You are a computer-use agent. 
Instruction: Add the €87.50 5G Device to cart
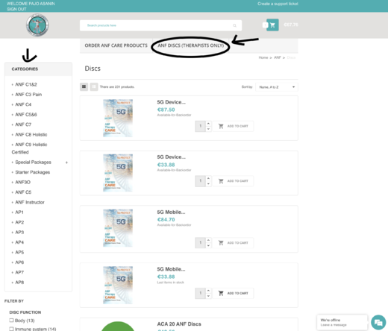click(x=233, y=126)
